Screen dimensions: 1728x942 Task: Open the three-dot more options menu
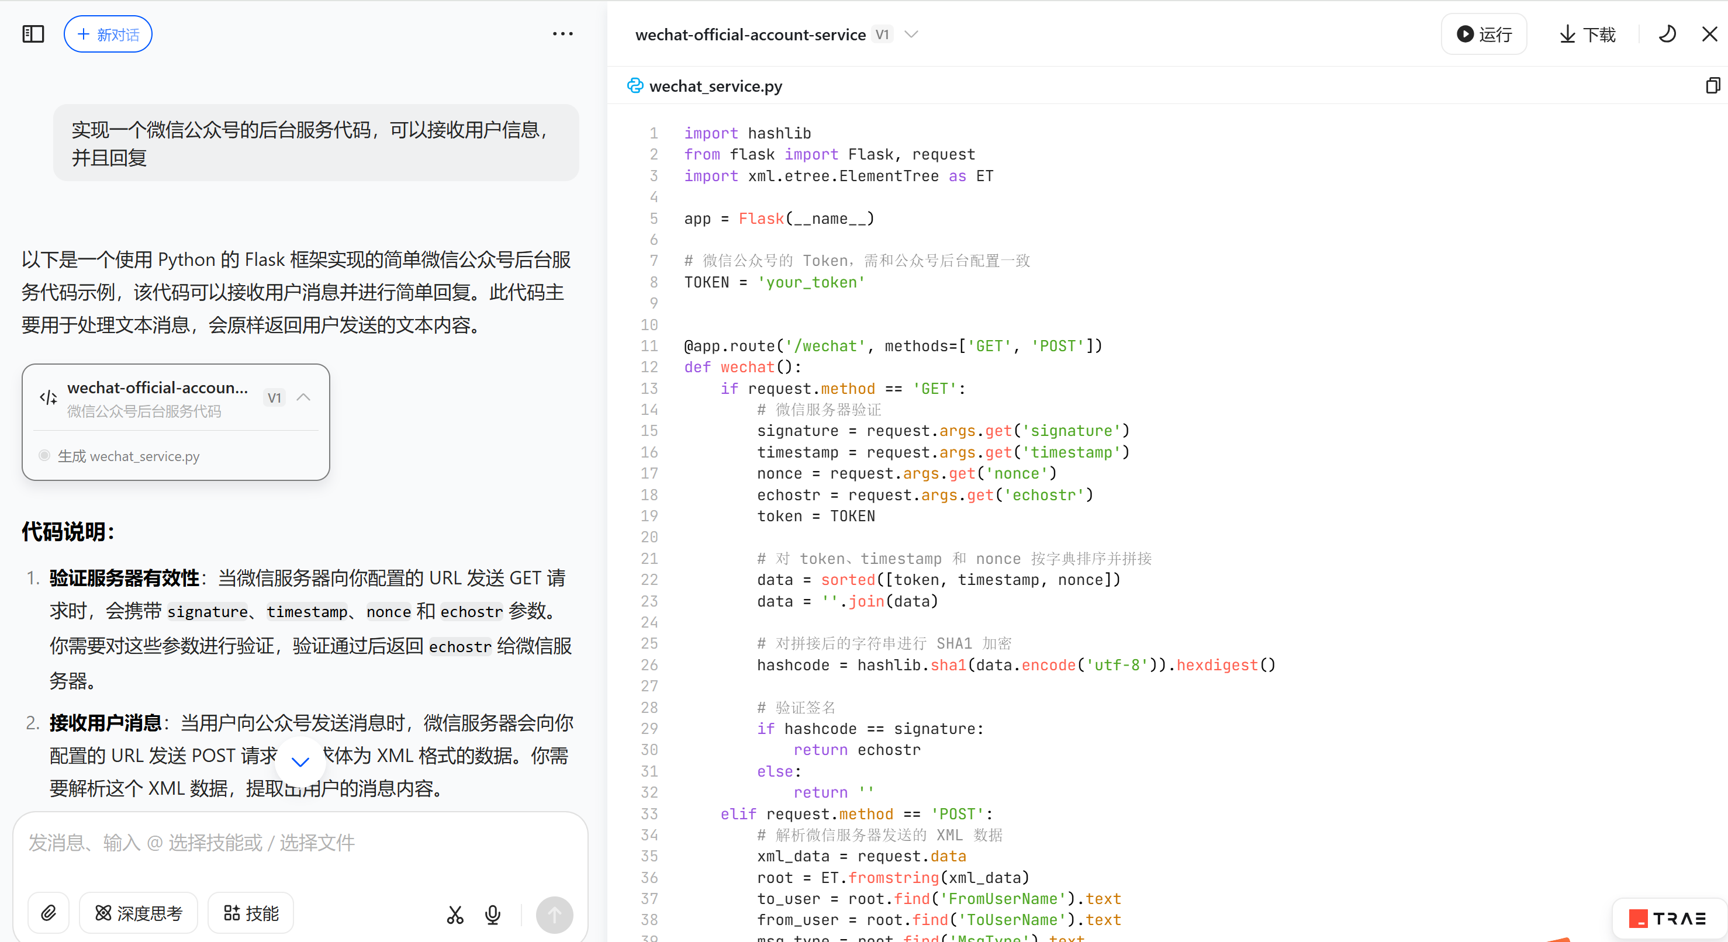click(563, 33)
